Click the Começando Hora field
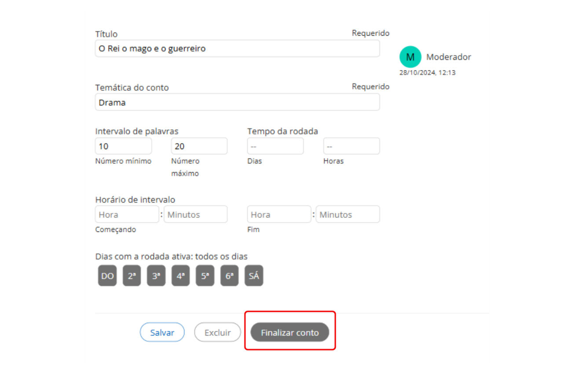Screen dimensions: 571x371 tap(127, 214)
